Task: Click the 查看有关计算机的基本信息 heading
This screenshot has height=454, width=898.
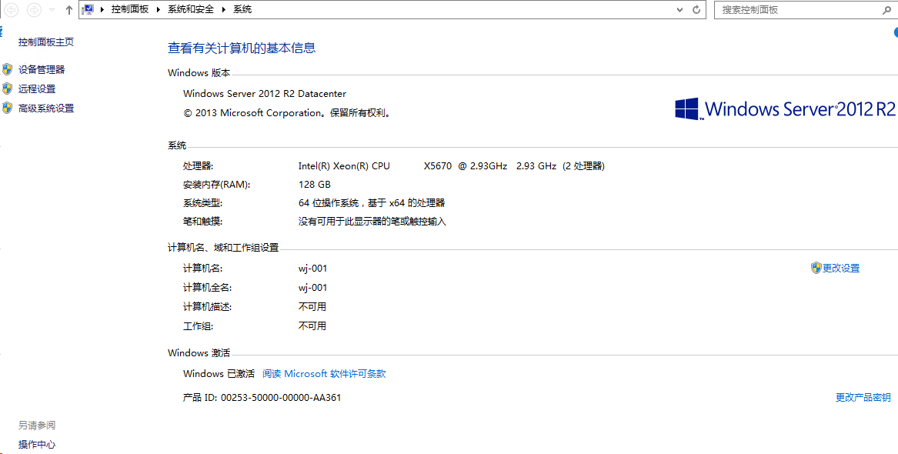Action: pos(242,48)
